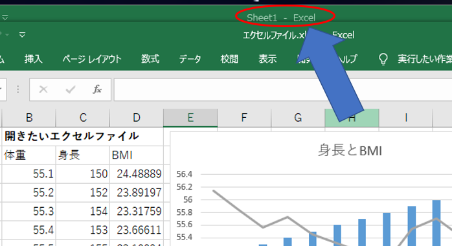Select cell with value 153

tap(83, 230)
